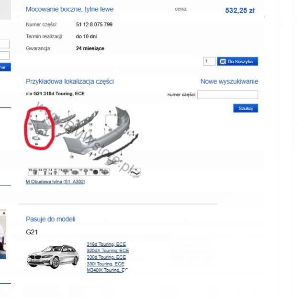Screen dimensions: 305x298
Task: Click the Szukaj search button
Action: 246,108
